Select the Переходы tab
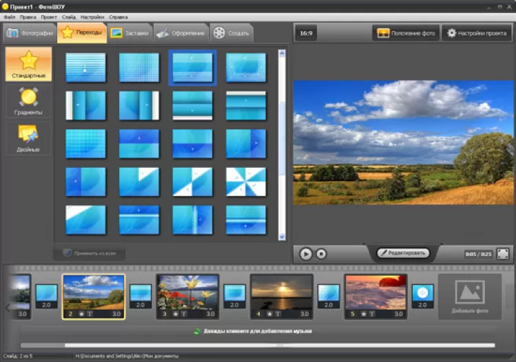The image size is (516, 362). (82, 32)
